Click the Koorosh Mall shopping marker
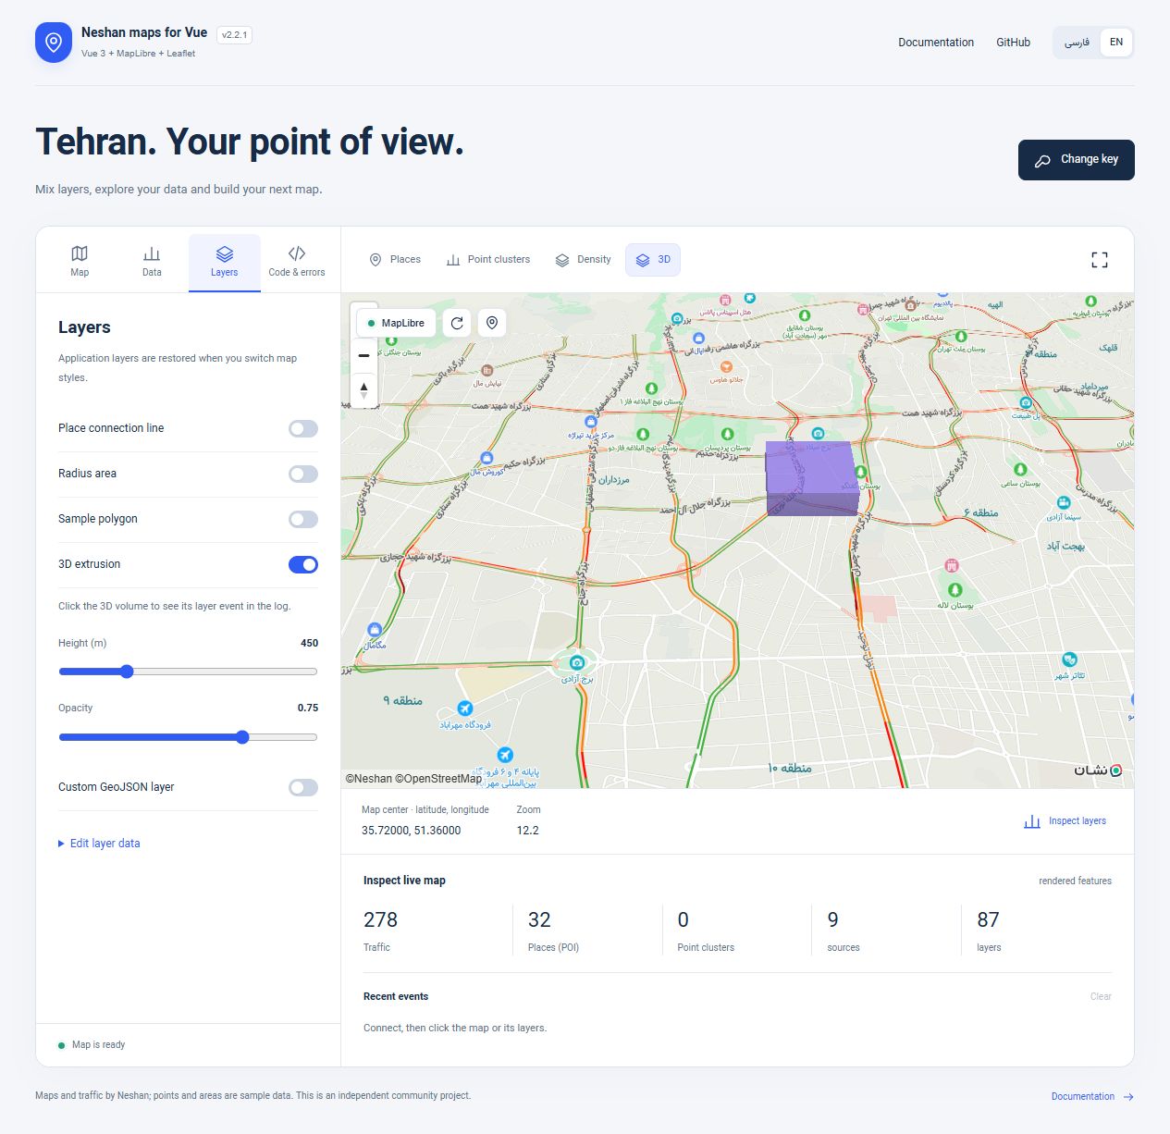Viewport: 1170px width, 1134px height. 487,458
